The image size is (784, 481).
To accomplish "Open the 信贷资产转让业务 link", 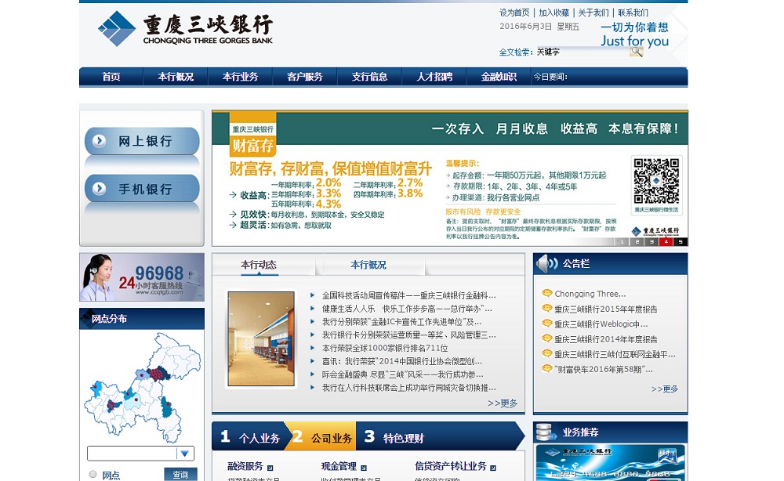I will pos(451,466).
